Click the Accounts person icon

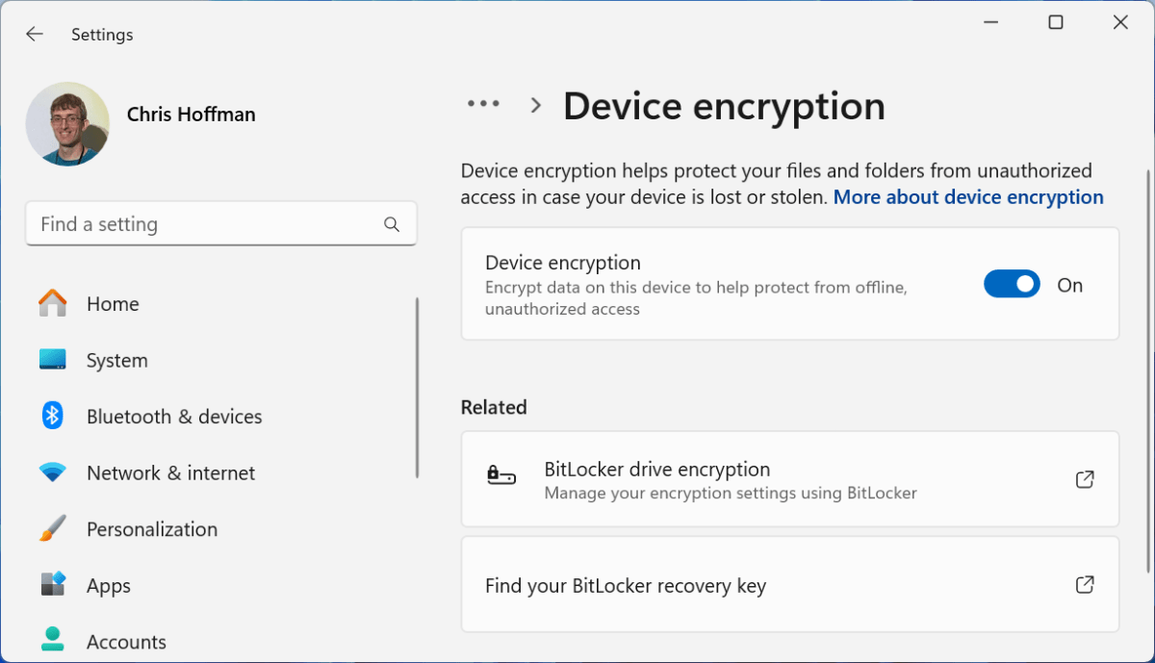[x=53, y=640]
